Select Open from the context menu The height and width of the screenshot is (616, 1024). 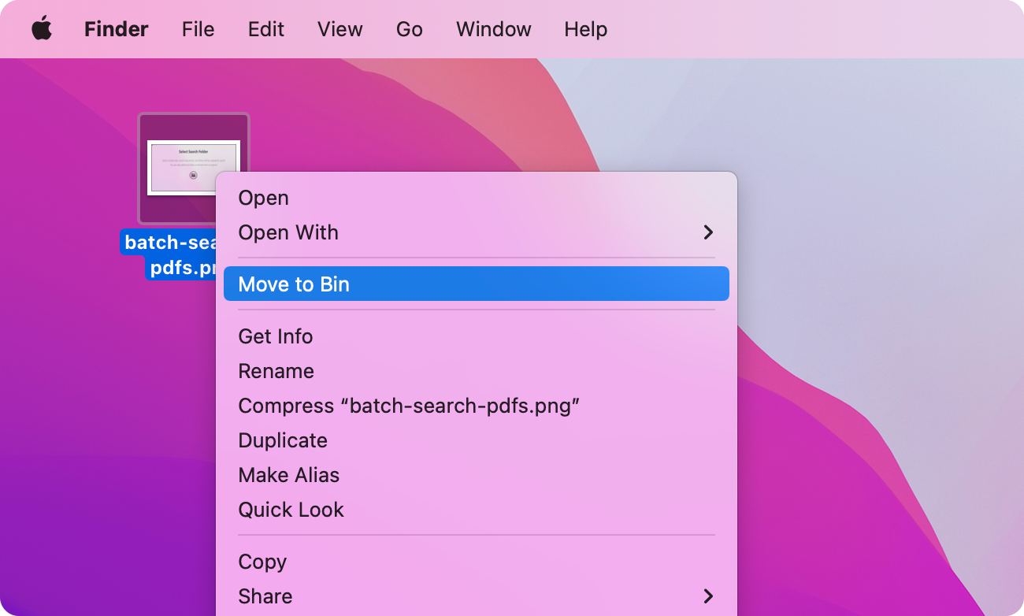tap(263, 198)
